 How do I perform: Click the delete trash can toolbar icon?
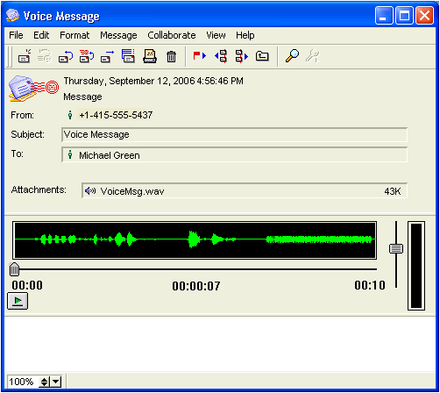(x=171, y=56)
